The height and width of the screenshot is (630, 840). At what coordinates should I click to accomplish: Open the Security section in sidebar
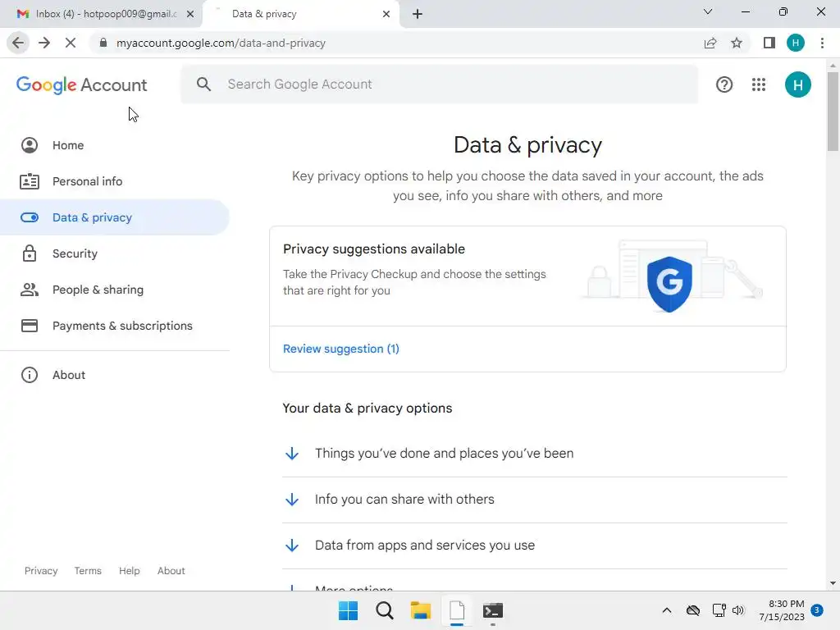click(75, 253)
